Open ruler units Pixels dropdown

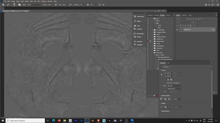pyautogui.click(x=177, y=99)
